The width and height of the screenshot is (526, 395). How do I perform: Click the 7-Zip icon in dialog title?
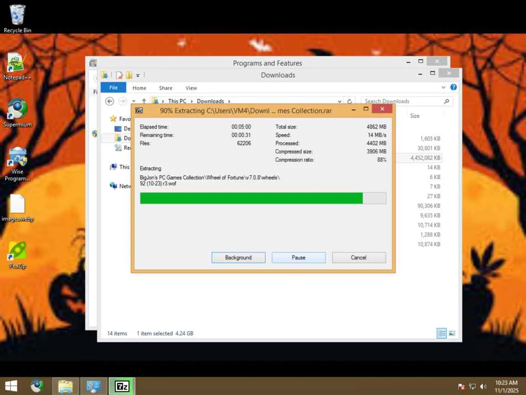point(139,111)
